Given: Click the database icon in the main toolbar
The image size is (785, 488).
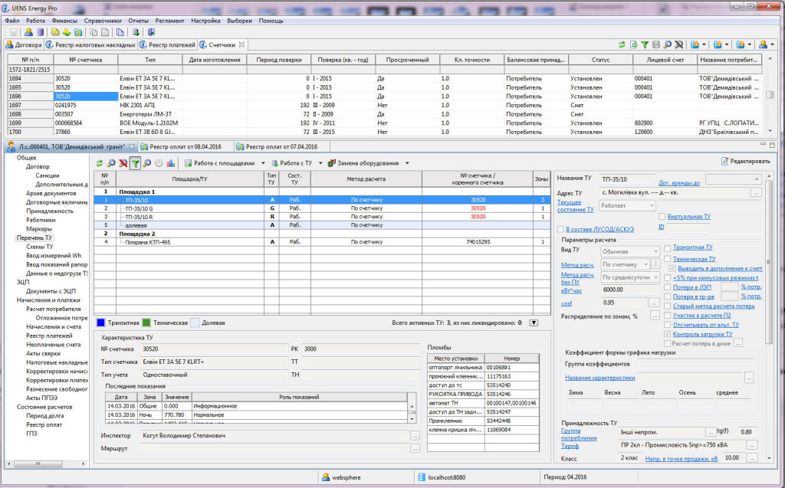Looking at the screenshot, I should click(x=40, y=32).
